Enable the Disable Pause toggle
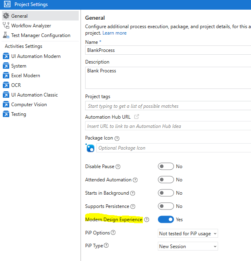251x261 pixels. [x=166, y=166]
